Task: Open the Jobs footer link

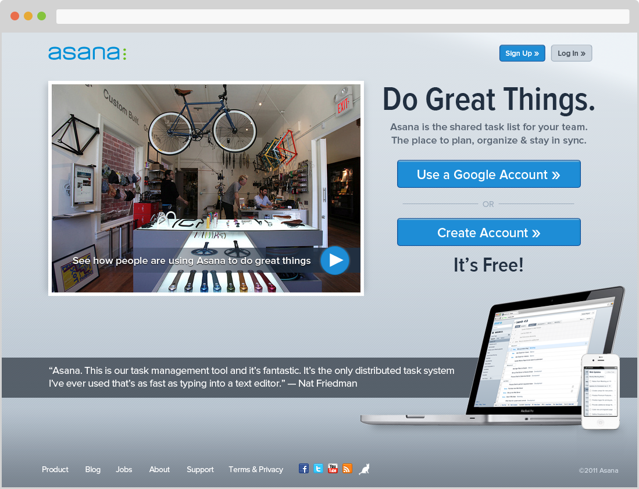Action: click(124, 469)
